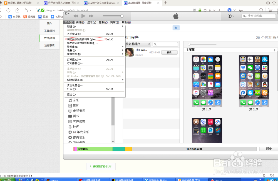278x181 pixels.
Task: Open the browser new tab plus button
Action: coord(165,3)
